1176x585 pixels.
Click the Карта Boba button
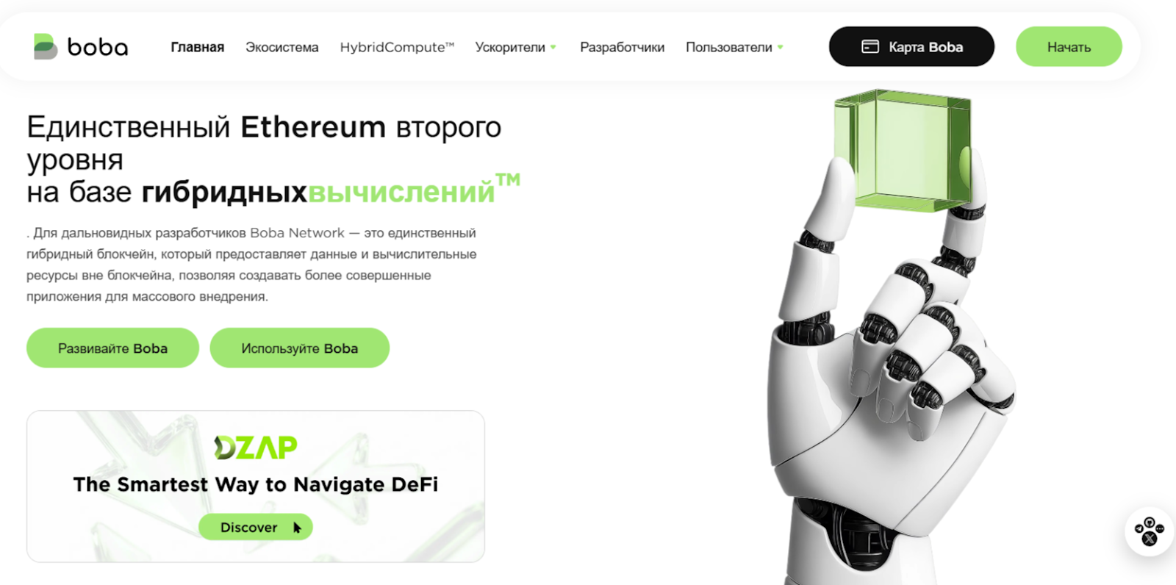pos(911,46)
